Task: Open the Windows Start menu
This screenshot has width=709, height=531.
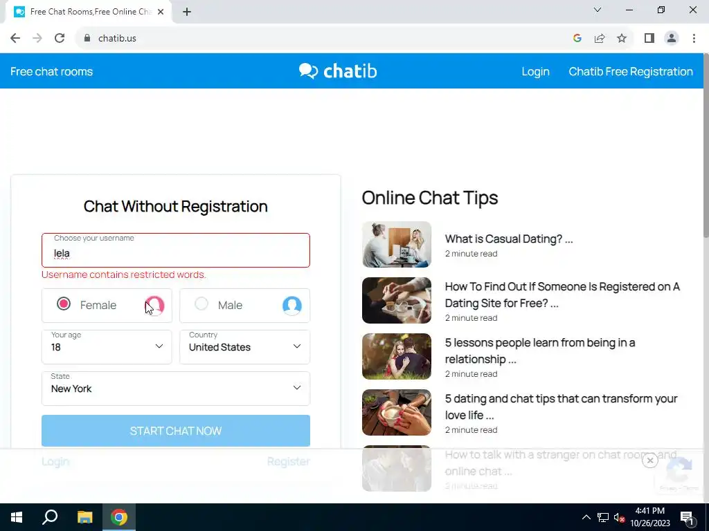Action: [17, 517]
